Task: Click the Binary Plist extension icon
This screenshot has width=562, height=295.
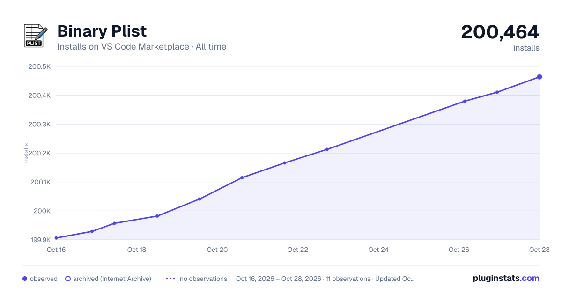Action: [x=36, y=36]
